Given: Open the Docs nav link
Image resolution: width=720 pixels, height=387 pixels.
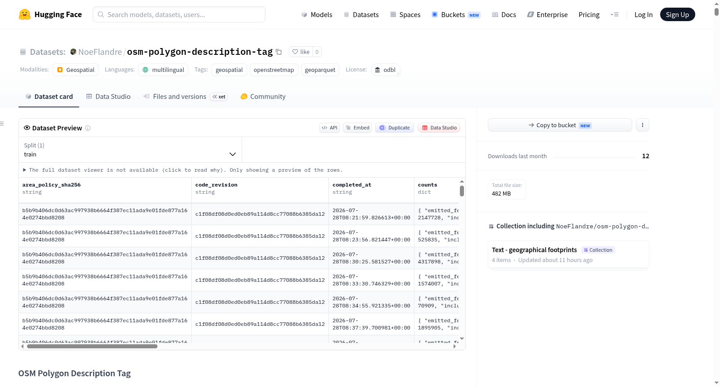Looking at the screenshot, I should click(x=504, y=14).
